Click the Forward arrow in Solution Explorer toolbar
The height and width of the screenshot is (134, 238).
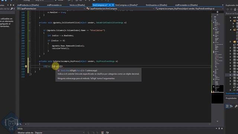pos(231,9)
